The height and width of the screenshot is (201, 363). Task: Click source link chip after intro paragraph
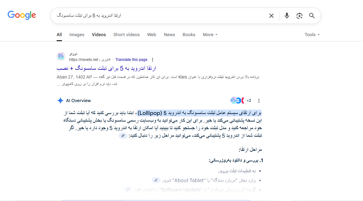click(123, 136)
